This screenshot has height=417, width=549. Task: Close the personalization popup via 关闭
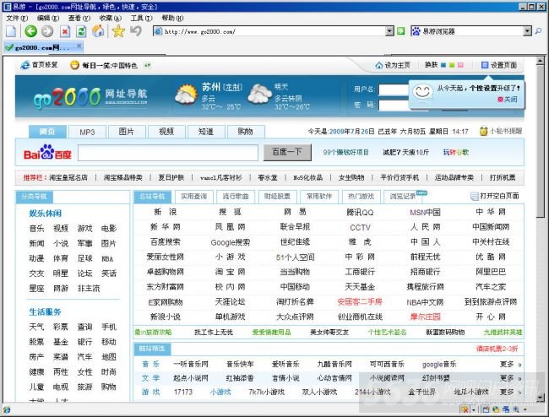[508, 100]
